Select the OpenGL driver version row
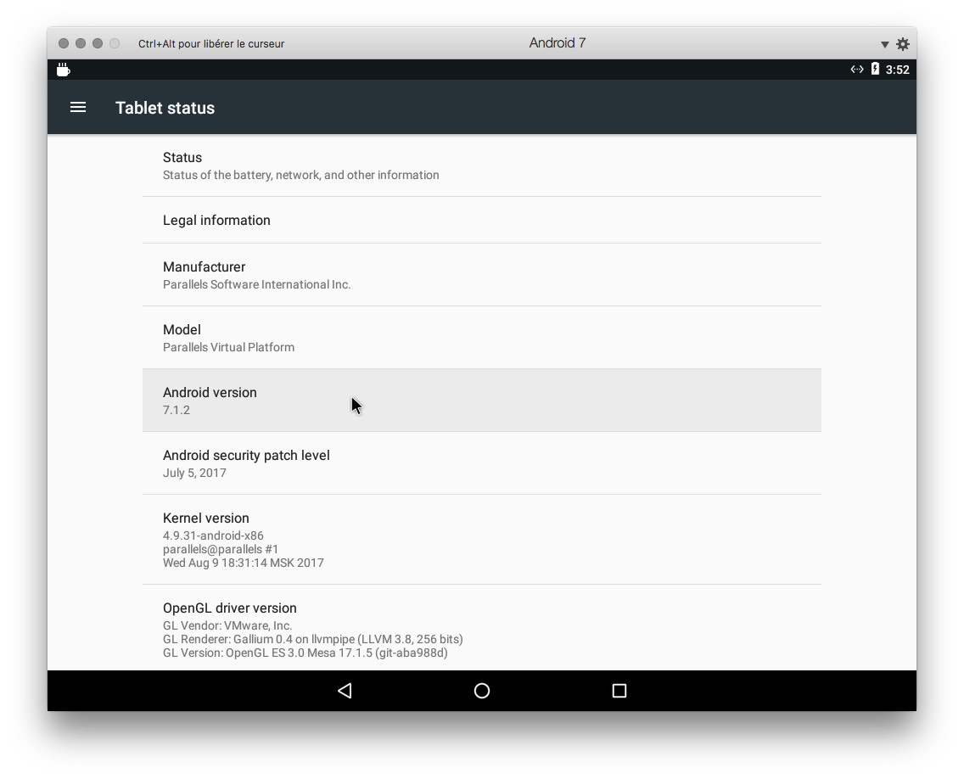Viewport: 964px width, 779px height. (482, 628)
